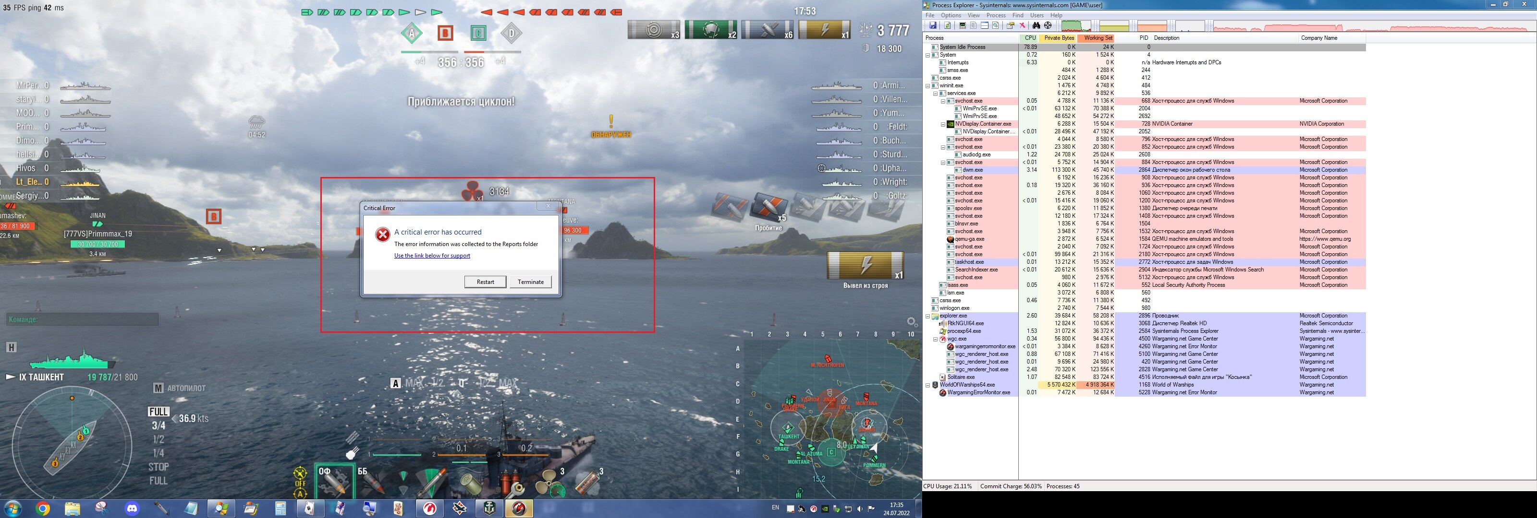This screenshot has width=1537, height=518.
Task: Collapse the wgc.exe process tree
Action: (x=936, y=339)
